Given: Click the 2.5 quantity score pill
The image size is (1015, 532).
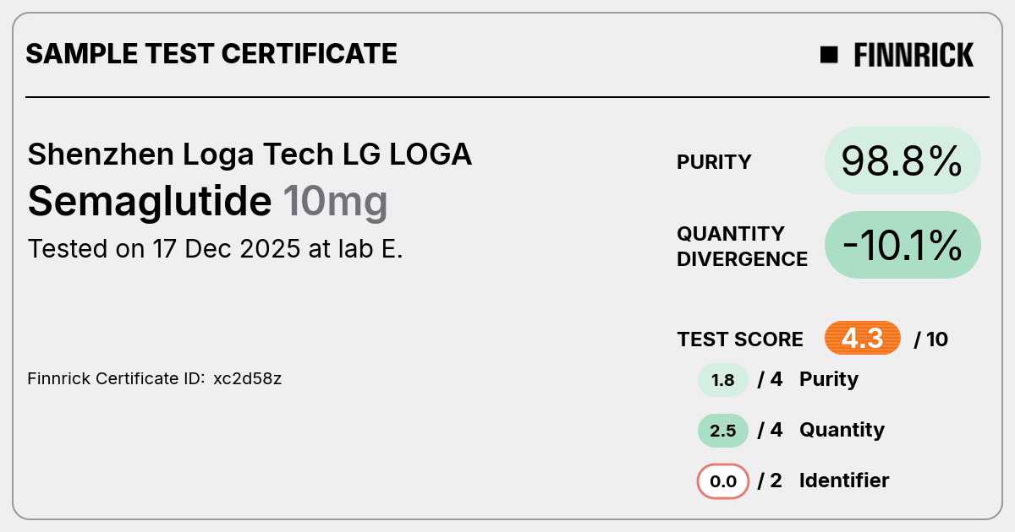Looking at the screenshot, I should (723, 431).
